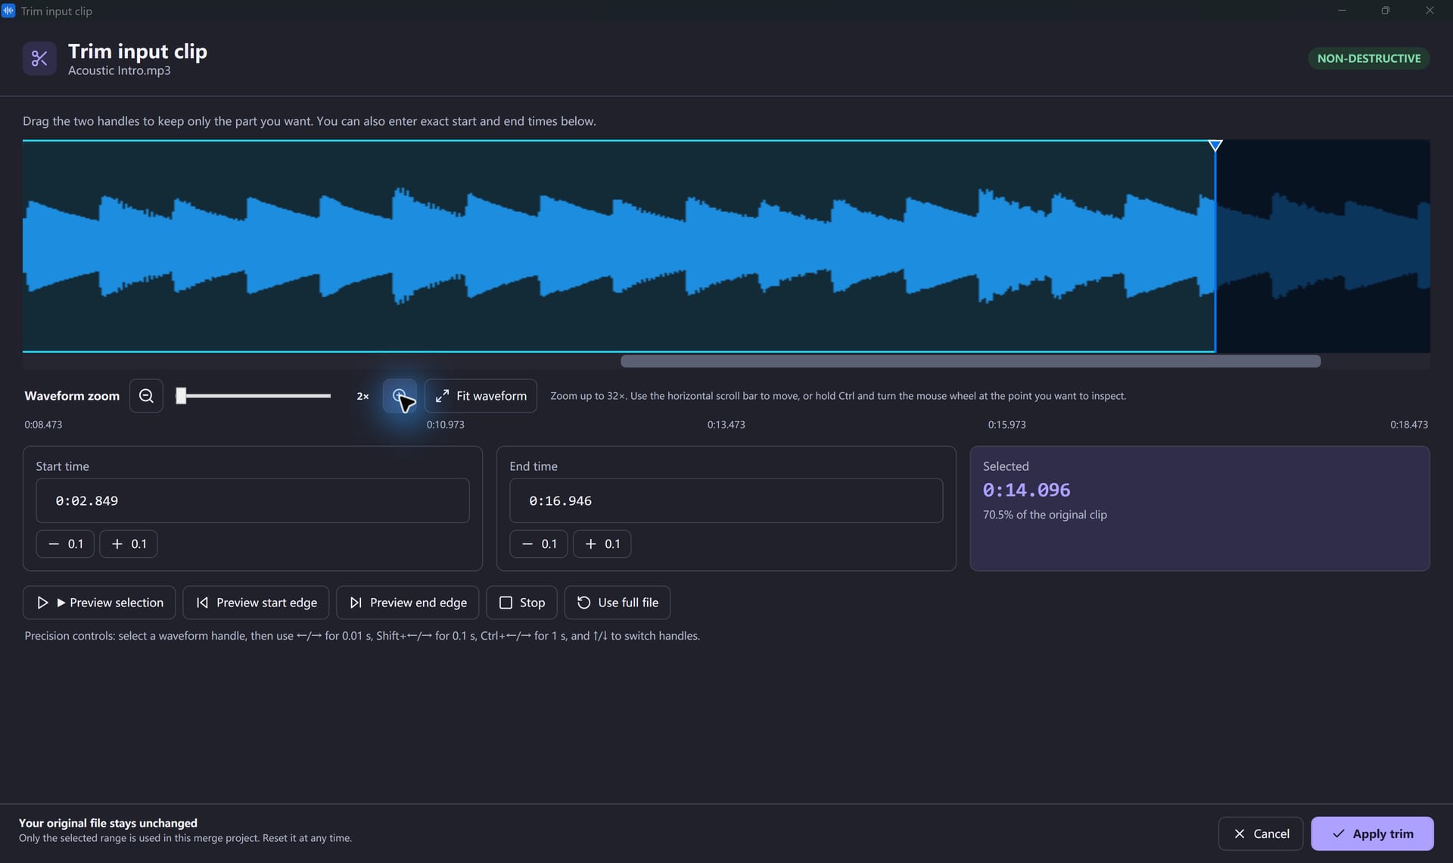Click the Fit waveform button
1453x863 pixels.
click(481, 396)
